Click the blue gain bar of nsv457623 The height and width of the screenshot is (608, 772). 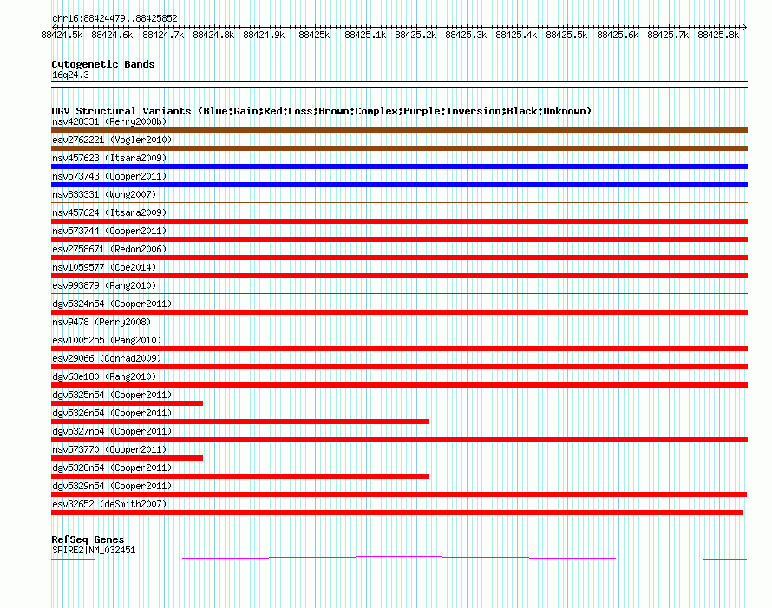(x=399, y=167)
